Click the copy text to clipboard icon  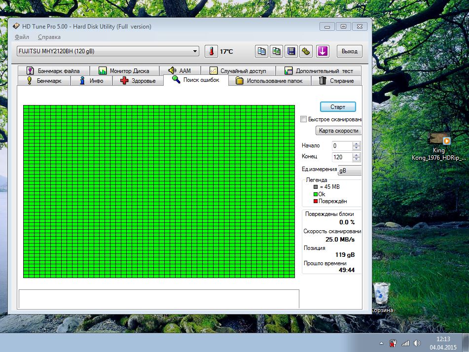[x=261, y=51]
